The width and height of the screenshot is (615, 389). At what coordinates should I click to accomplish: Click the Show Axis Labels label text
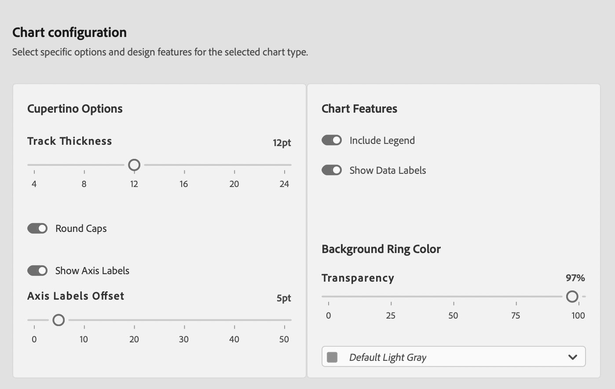(x=92, y=271)
